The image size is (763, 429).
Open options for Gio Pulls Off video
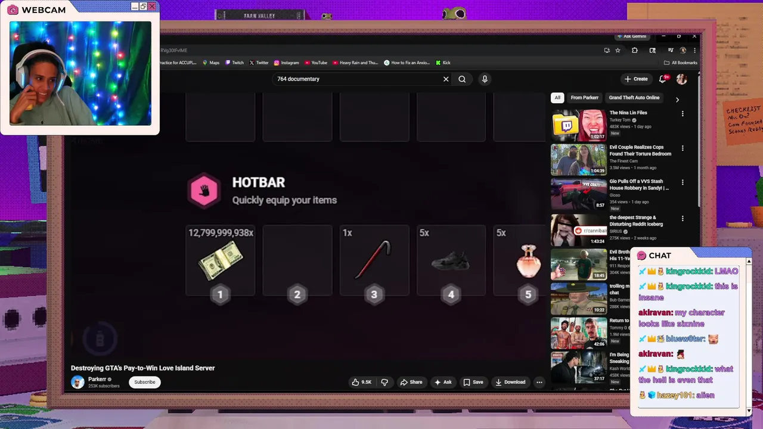pyautogui.click(x=683, y=182)
